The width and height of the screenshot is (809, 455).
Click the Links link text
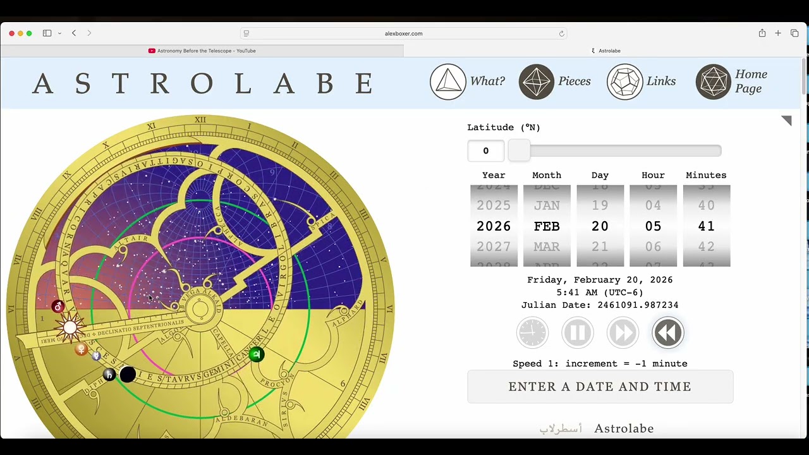pyautogui.click(x=661, y=82)
